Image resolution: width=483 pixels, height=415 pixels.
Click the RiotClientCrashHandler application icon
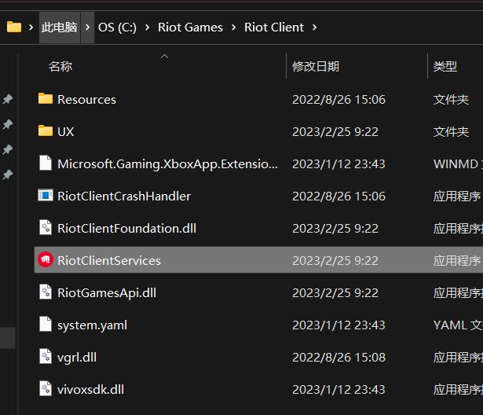[x=46, y=196]
